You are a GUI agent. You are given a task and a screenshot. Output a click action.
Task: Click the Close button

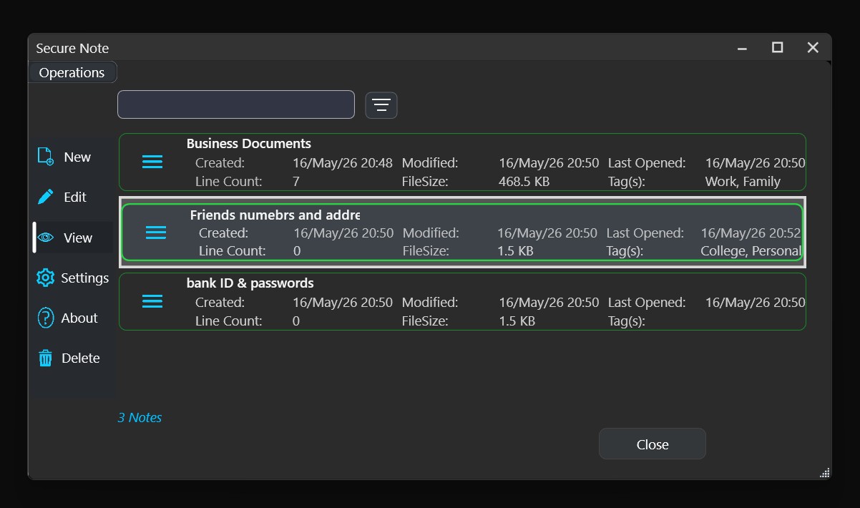tap(653, 444)
